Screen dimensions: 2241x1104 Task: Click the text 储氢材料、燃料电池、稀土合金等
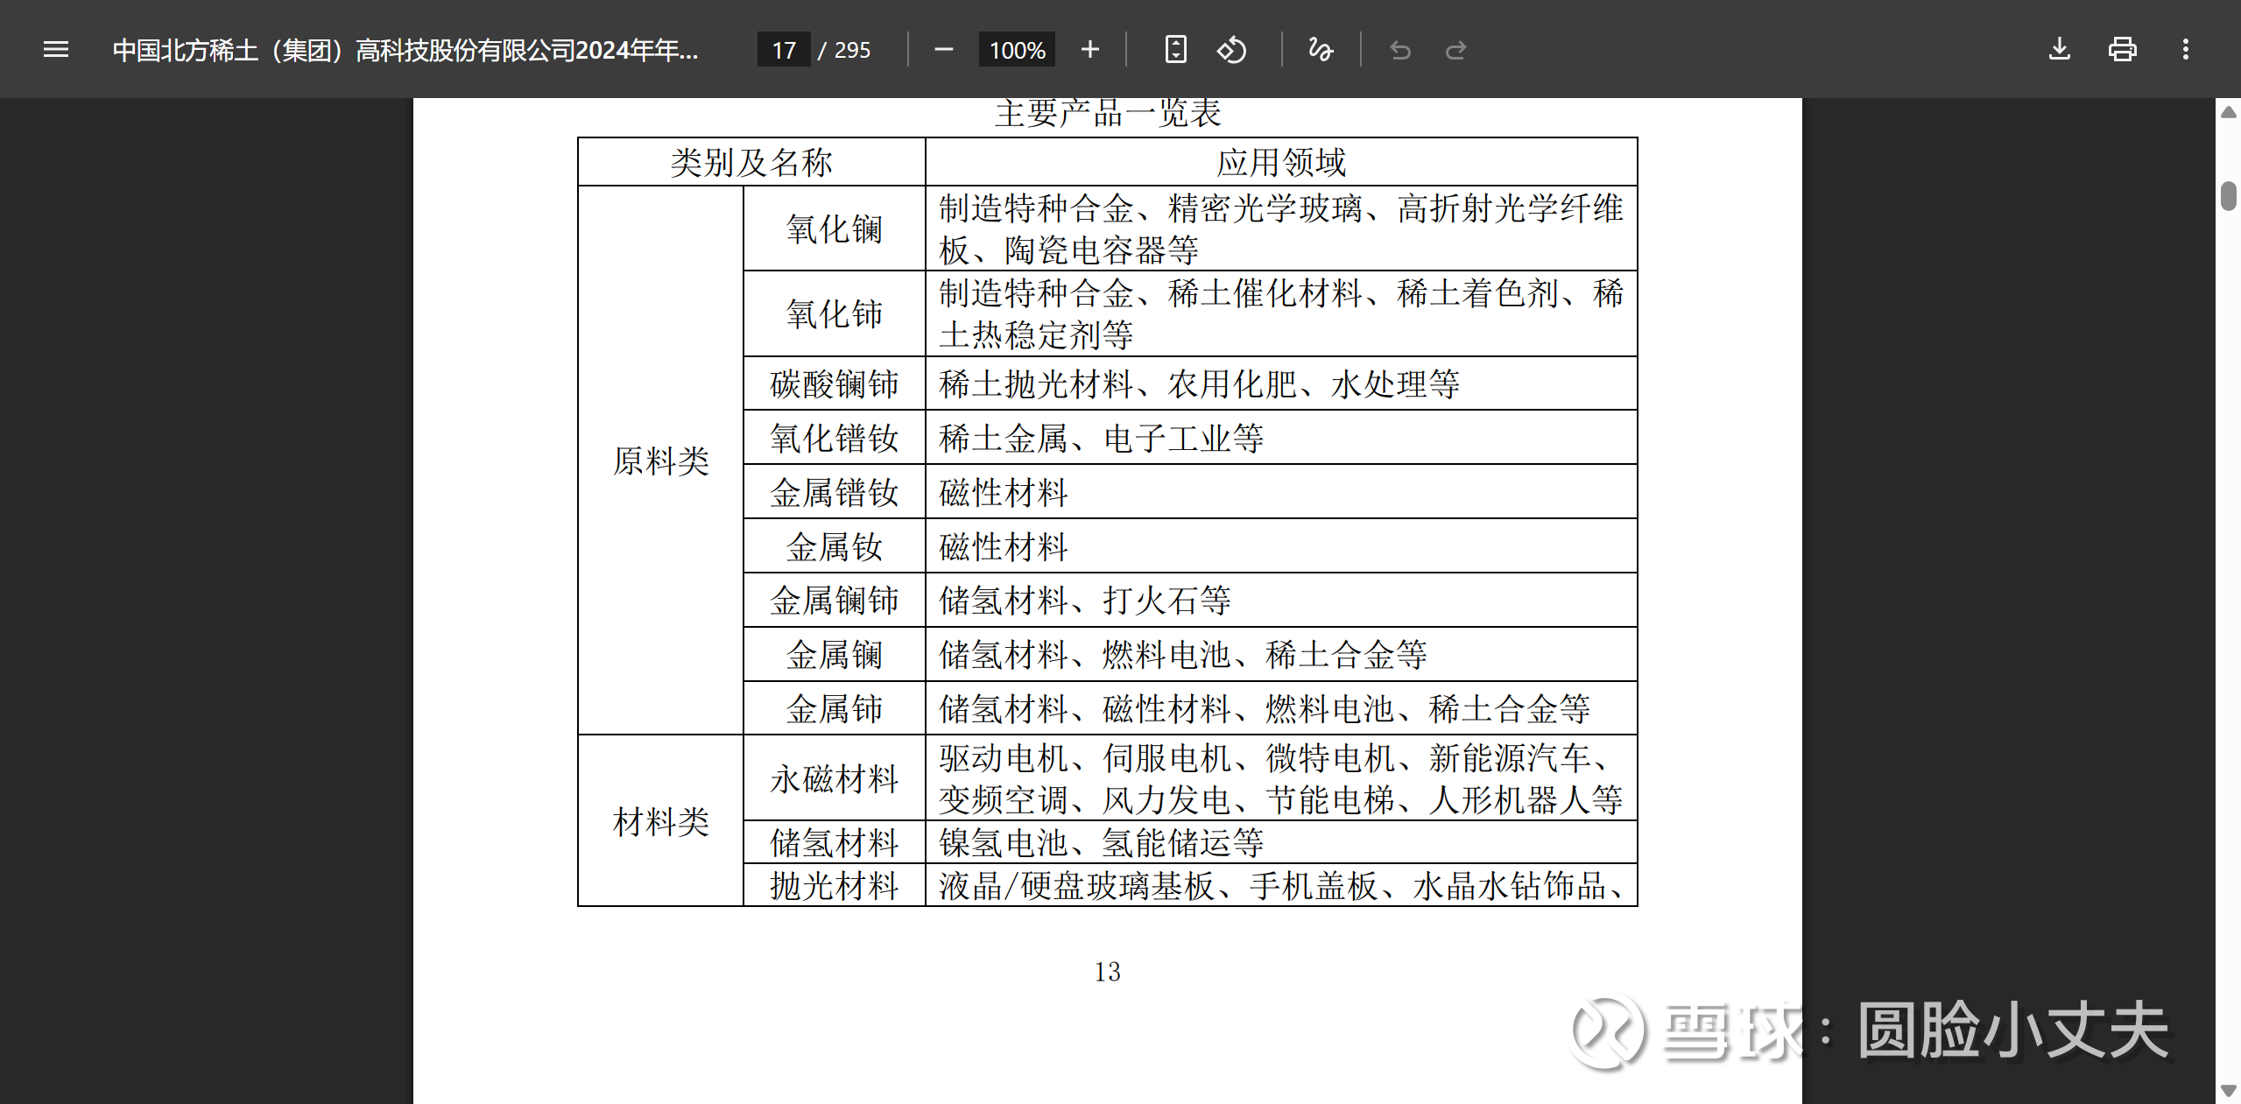click(1183, 655)
